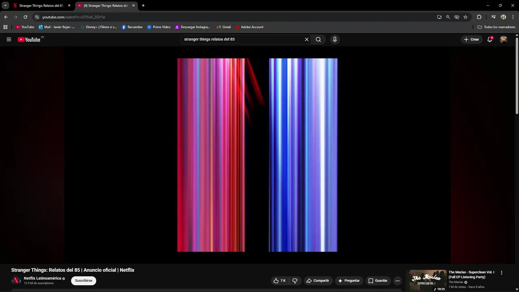The height and width of the screenshot is (292, 519).
Task: Open the notifications bell
Action: pos(490,39)
